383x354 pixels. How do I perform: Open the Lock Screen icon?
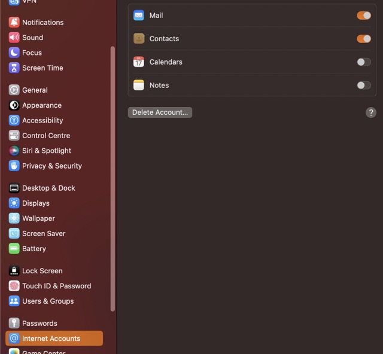(14, 271)
